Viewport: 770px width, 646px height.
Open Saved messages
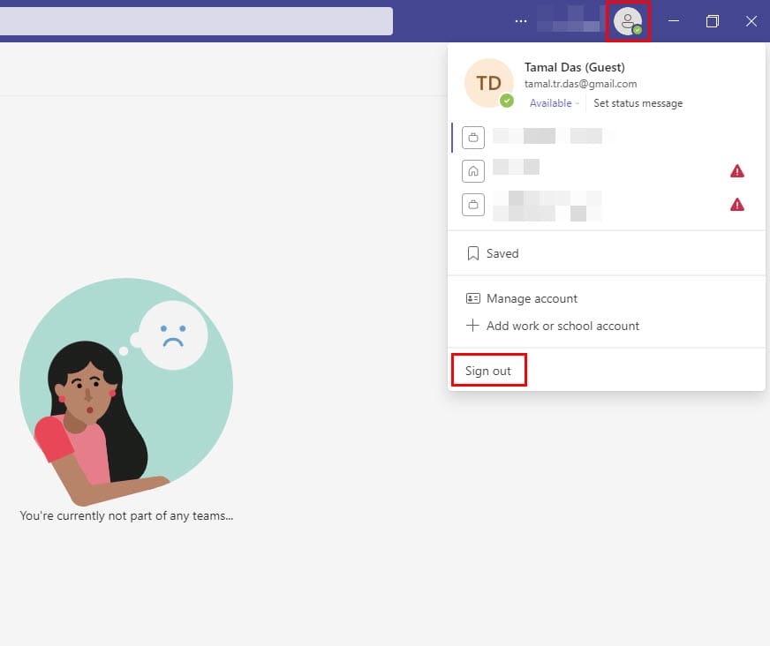point(502,253)
